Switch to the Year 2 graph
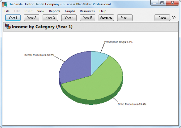Viewport: 181px width, 128px height. pyautogui.click(x=31, y=18)
